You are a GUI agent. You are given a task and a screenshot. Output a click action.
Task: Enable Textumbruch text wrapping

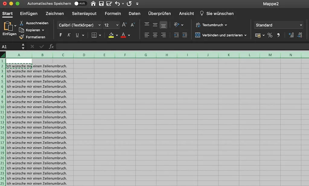[211, 25]
